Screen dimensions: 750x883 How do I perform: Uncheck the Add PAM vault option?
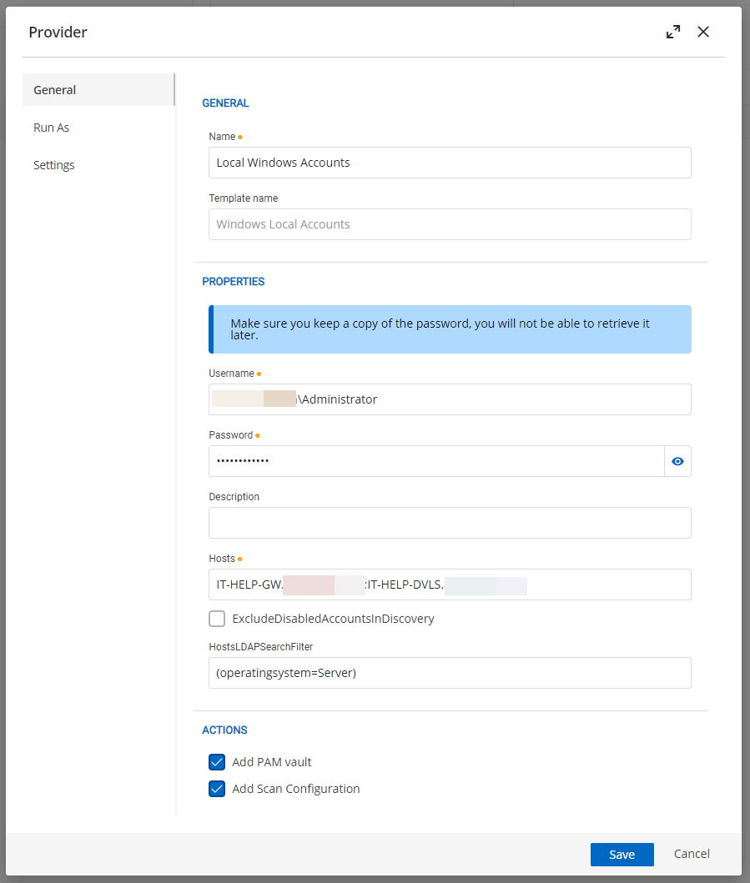tap(217, 762)
